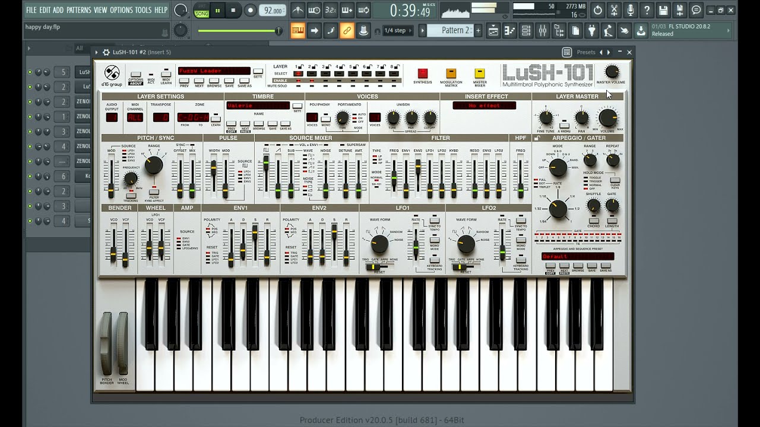
Task: Enable overdub blend recording icon
Action: (x=347, y=10)
